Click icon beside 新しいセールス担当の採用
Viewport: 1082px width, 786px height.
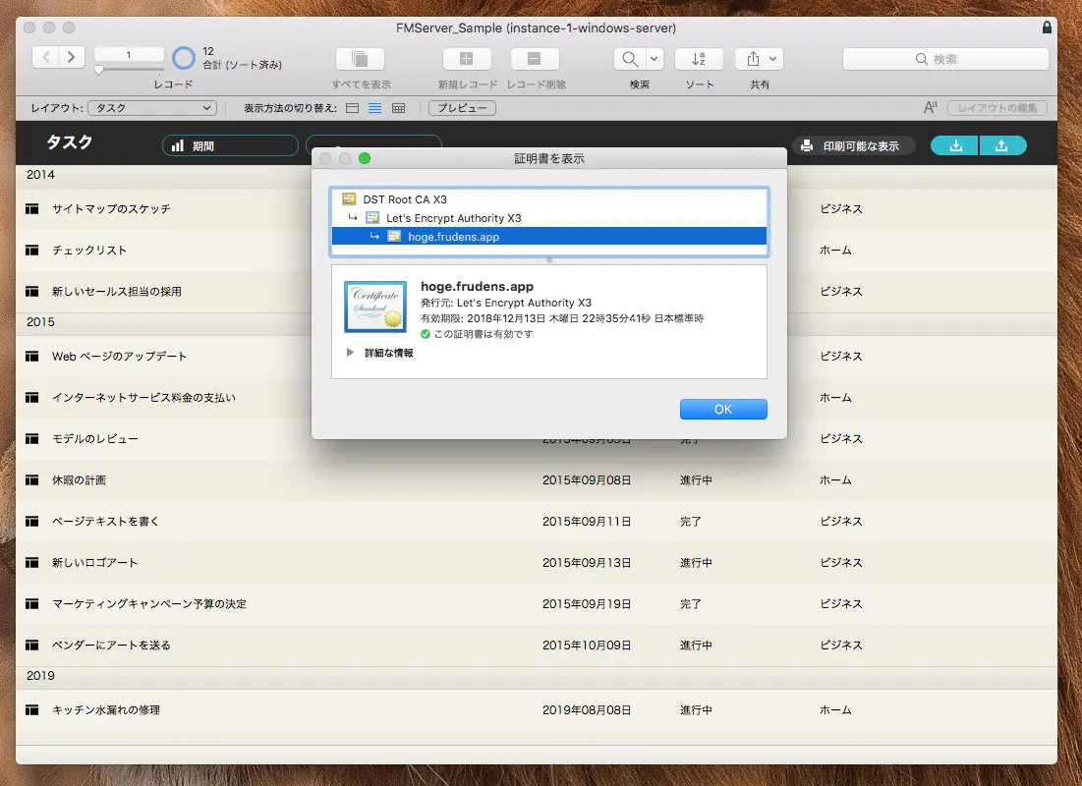(31, 292)
